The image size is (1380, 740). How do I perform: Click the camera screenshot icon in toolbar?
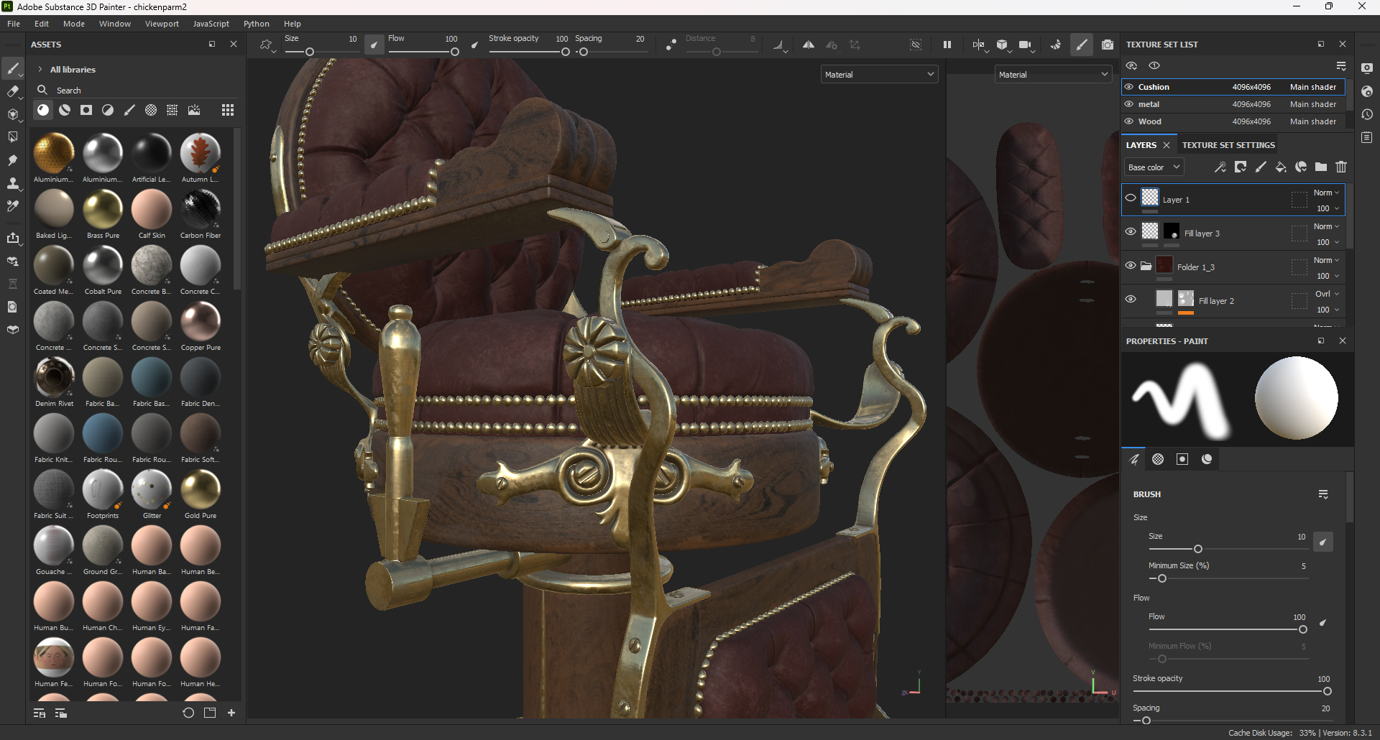click(1108, 45)
